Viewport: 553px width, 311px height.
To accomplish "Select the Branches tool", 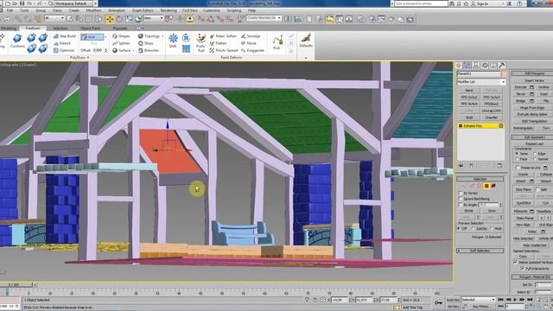I will pyautogui.click(x=149, y=50).
